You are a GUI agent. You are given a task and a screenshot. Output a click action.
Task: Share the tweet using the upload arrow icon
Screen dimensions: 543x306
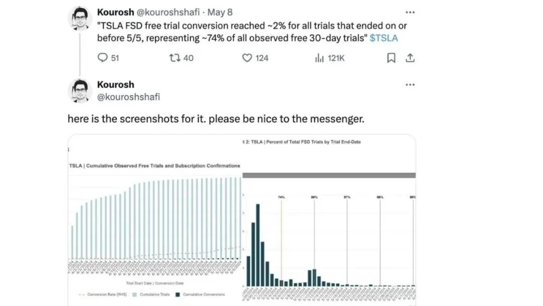pyautogui.click(x=410, y=58)
